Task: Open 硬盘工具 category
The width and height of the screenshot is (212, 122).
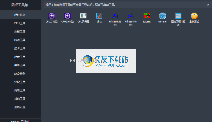Action: point(21,57)
